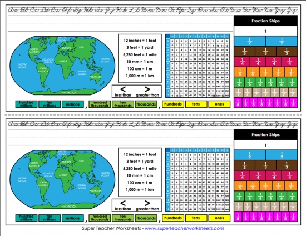
Task: Select 'hundred millions' box on lower tag
Action: pyautogui.click(x=26, y=218)
